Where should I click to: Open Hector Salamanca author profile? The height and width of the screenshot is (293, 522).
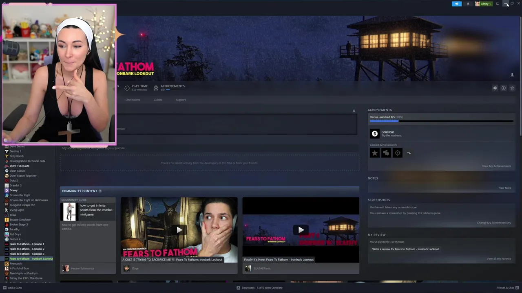[x=82, y=269]
